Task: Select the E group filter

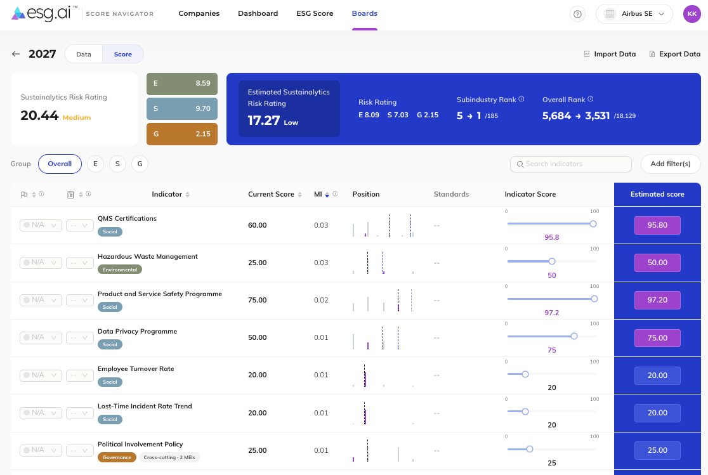Action: click(95, 164)
